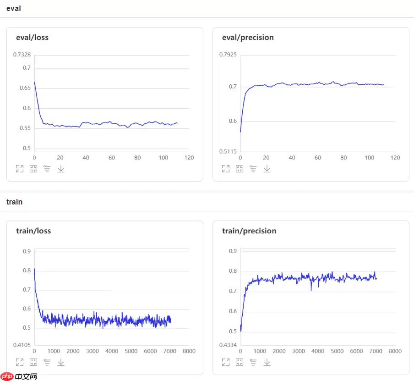Screen dimensions: 414x381
Task: Expand the eval/loss chart to fullscreen
Action: point(19,169)
